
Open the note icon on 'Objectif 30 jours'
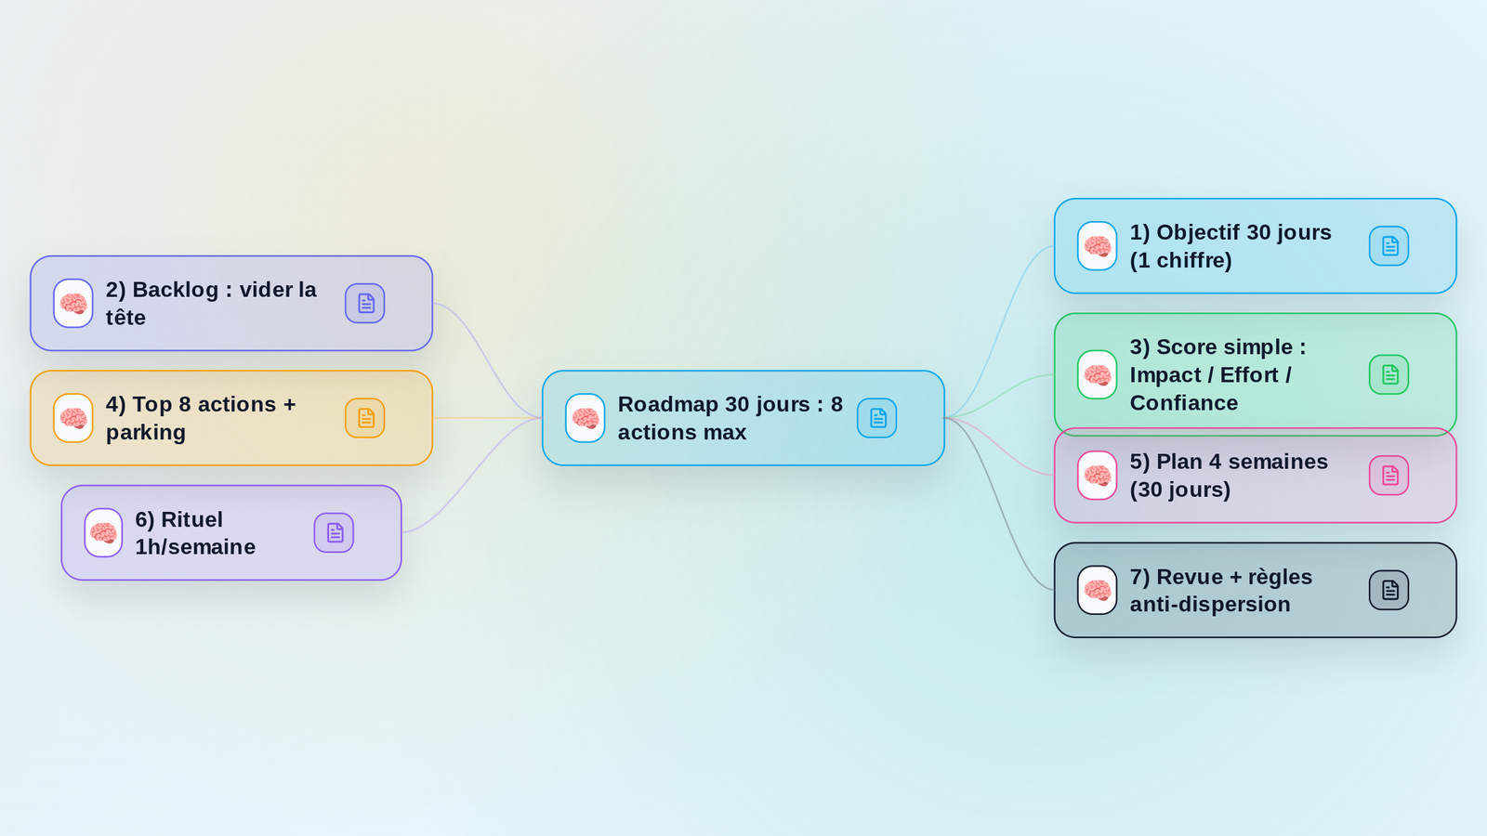point(1388,245)
